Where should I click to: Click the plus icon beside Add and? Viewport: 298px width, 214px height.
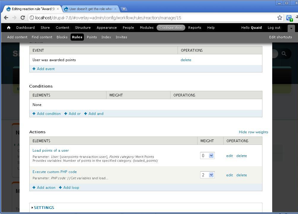pos(85,114)
